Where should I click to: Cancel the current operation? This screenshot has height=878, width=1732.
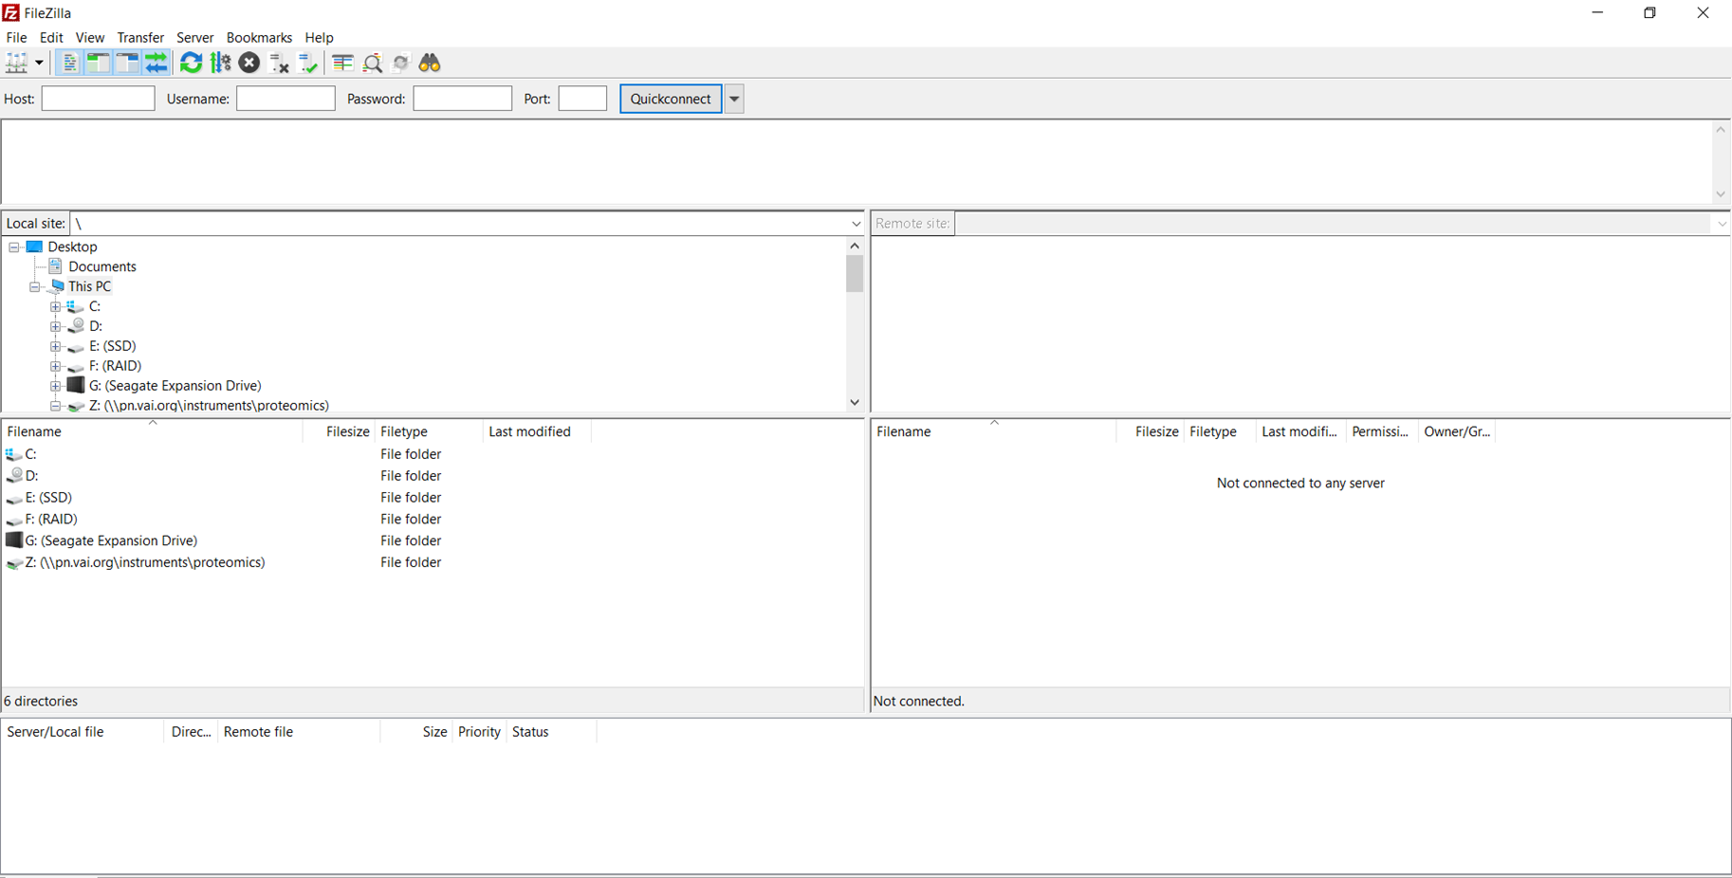coord(249,63)
